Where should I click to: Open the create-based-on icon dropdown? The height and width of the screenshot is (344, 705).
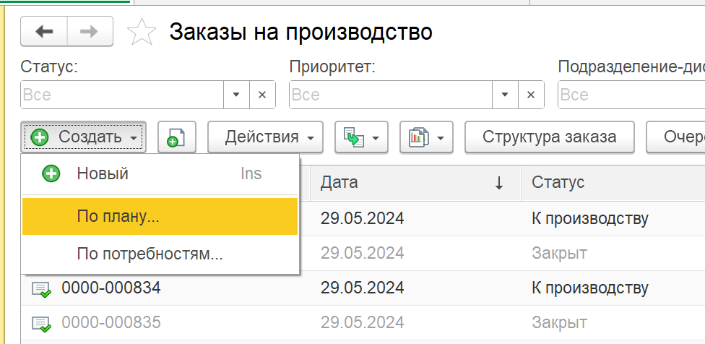click(x=361, y=137)
